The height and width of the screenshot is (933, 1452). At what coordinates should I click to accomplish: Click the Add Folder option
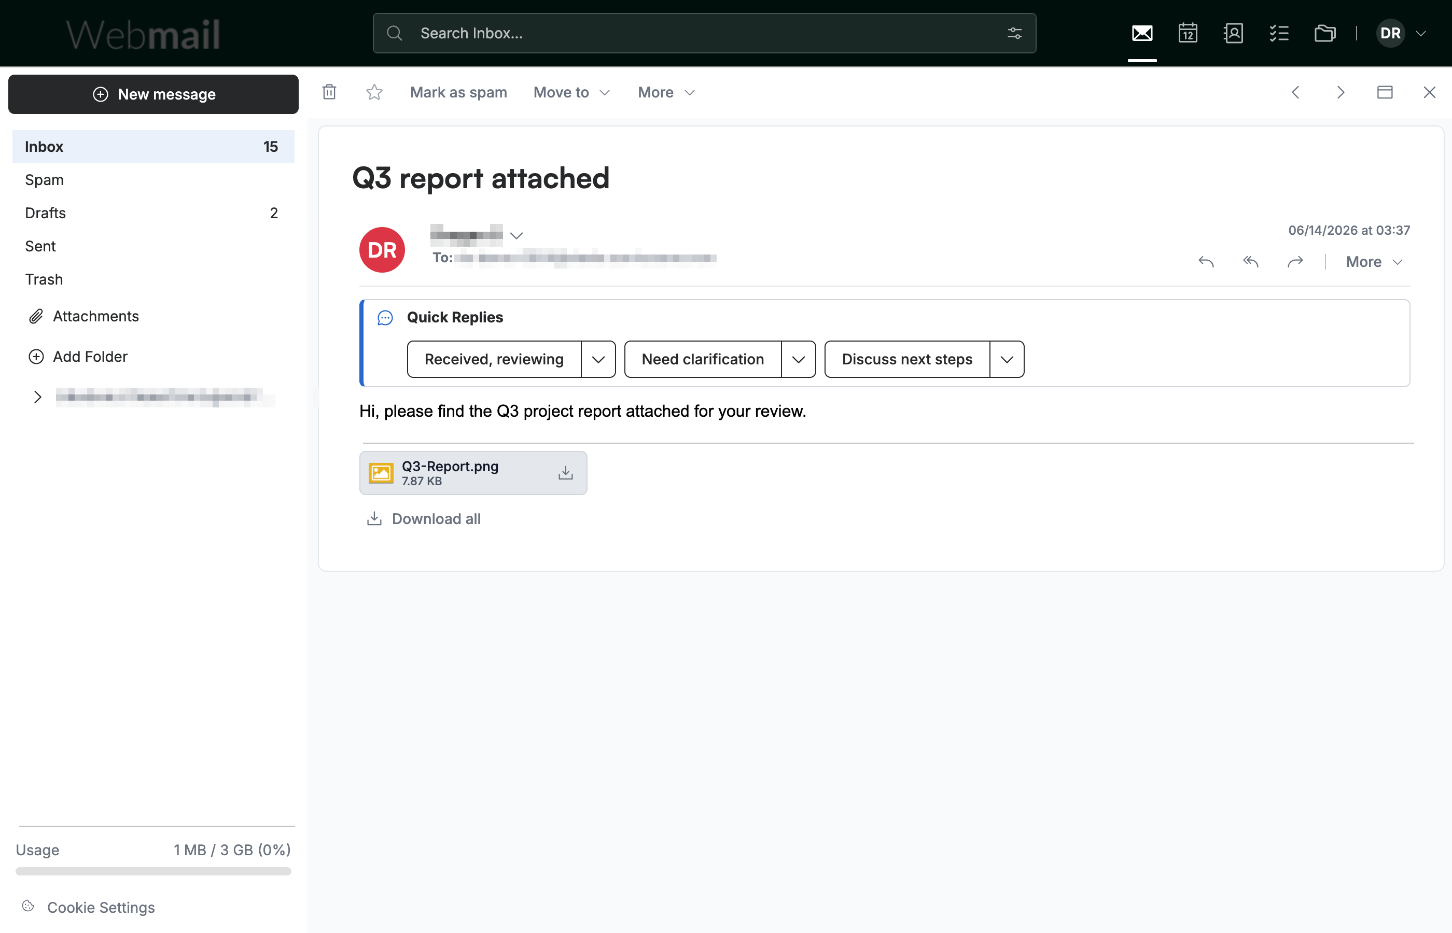click(x=78, y=357)
